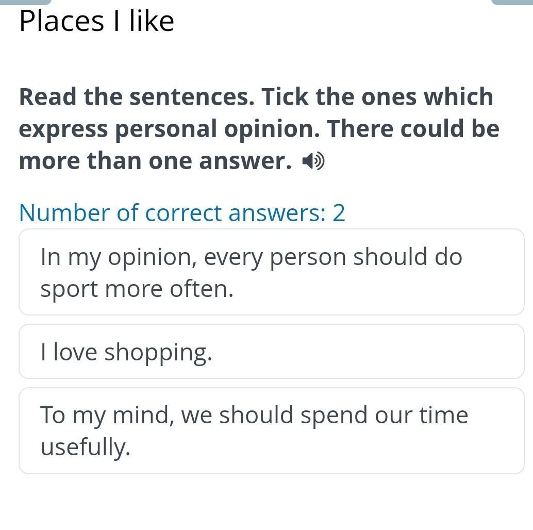Click the gray tab at top-left corner
This screenshot has height=530, width=533.
point(25,2)
